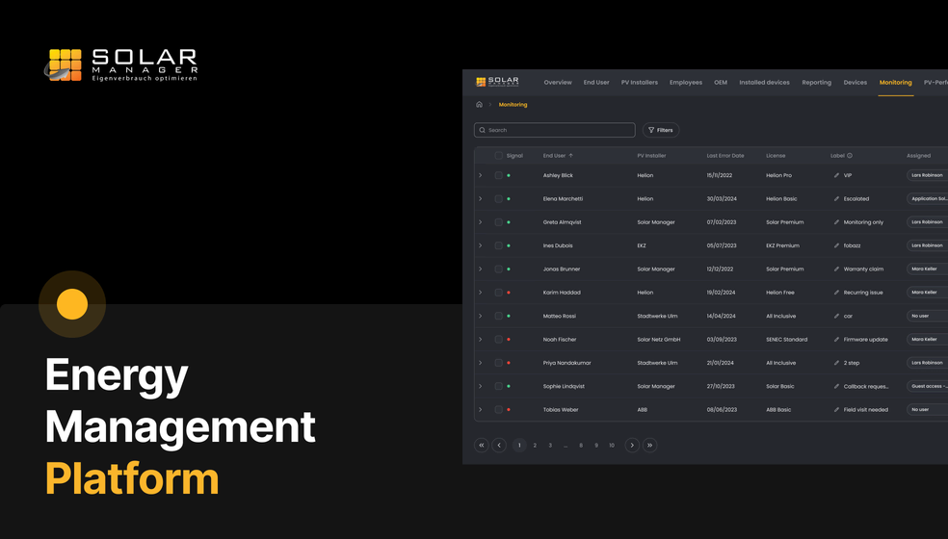Image resolution: width=948 pixels, height=539 pixels.
Task: Open the Overview tab
Action: tap(558, 82)
